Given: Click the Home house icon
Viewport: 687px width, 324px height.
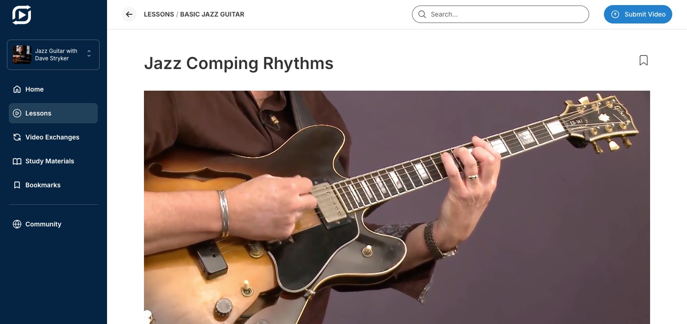Looking at the screenshot, I should 17,89.
